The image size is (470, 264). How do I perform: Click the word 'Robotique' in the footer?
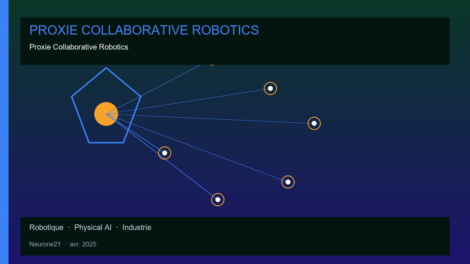point(46,227)
